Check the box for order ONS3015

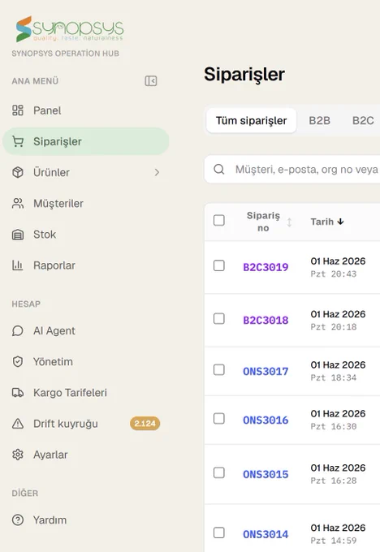point(219,472)
